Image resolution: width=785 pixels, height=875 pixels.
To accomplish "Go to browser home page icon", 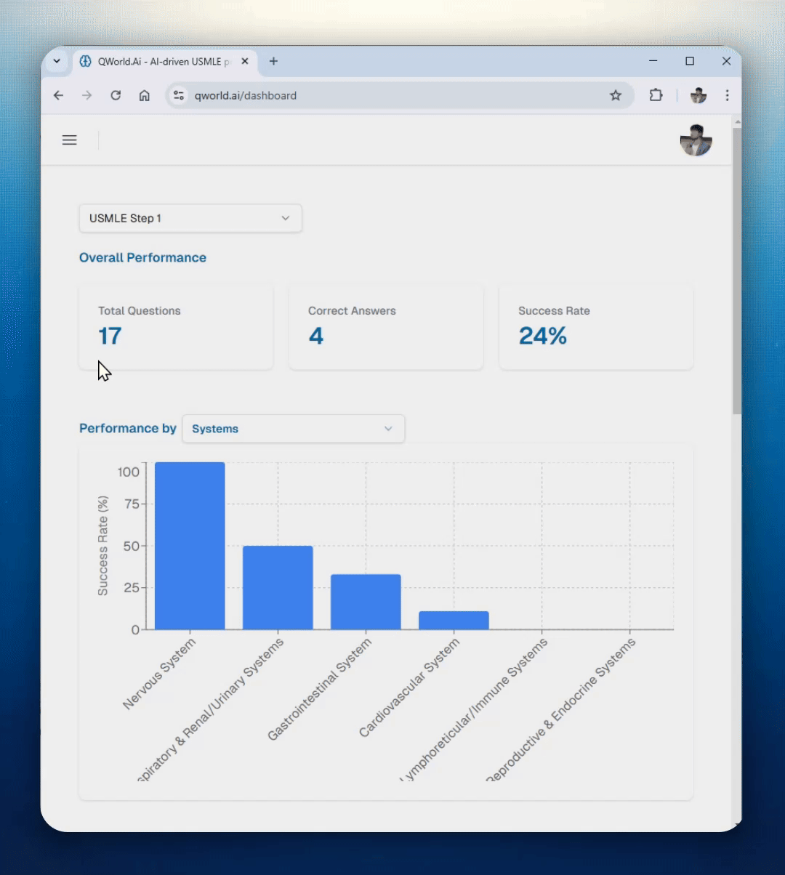I will point(145,95).
